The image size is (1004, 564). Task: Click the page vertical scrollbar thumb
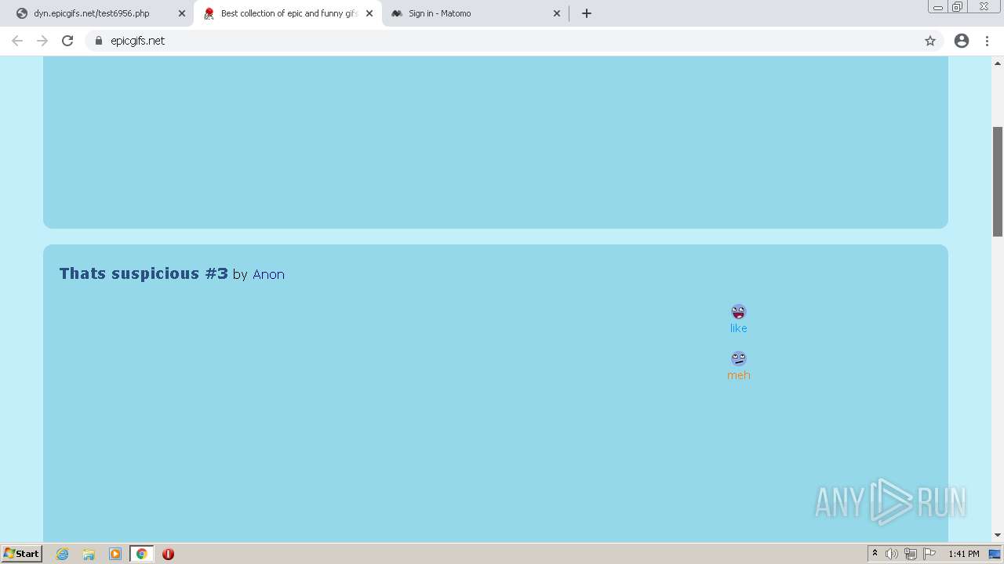pos(998,181)
